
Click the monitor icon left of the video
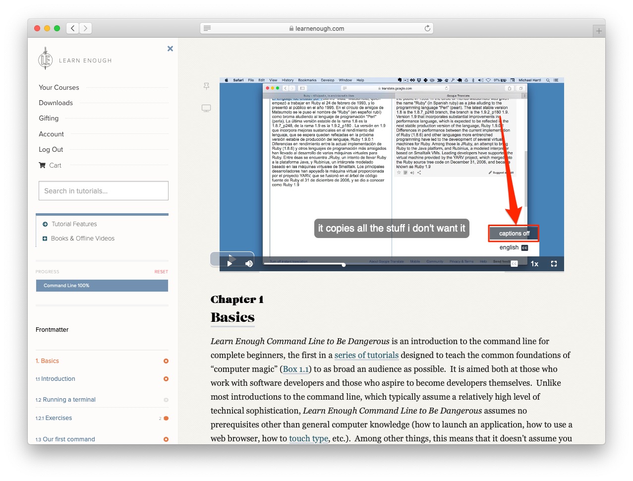206,108
